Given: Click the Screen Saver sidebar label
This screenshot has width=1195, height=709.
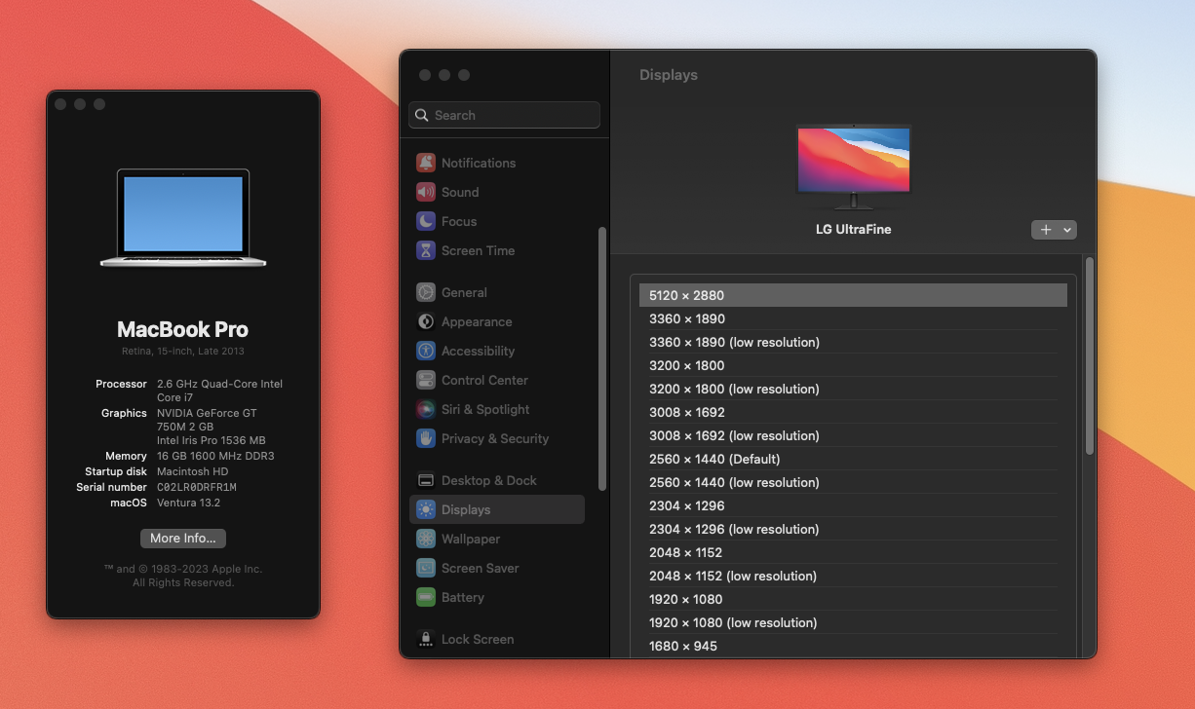Looking at the screenshot, I should 481,568.
